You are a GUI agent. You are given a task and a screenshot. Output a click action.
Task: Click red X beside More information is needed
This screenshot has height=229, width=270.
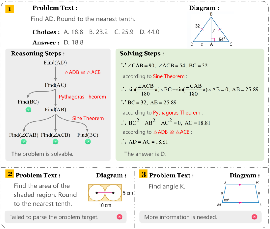[x=254, y=217]
